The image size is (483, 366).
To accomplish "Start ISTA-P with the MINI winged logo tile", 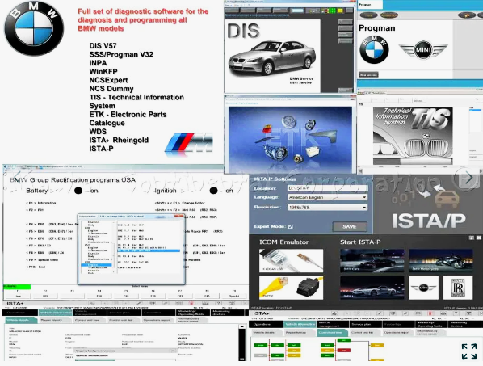I will pyautogui.click(x=423, y=288).
